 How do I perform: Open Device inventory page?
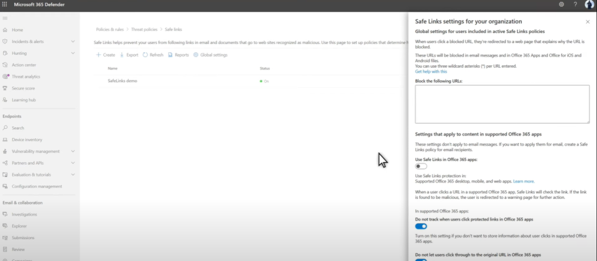27,140
